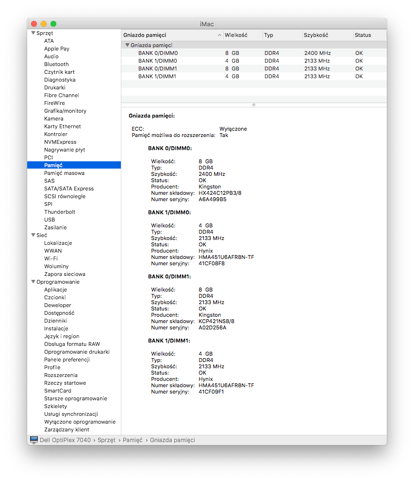The width and height of the screenshot is (414, 481).
Task: Open Grafika/monitory in the sidebar
Action: 65,111
